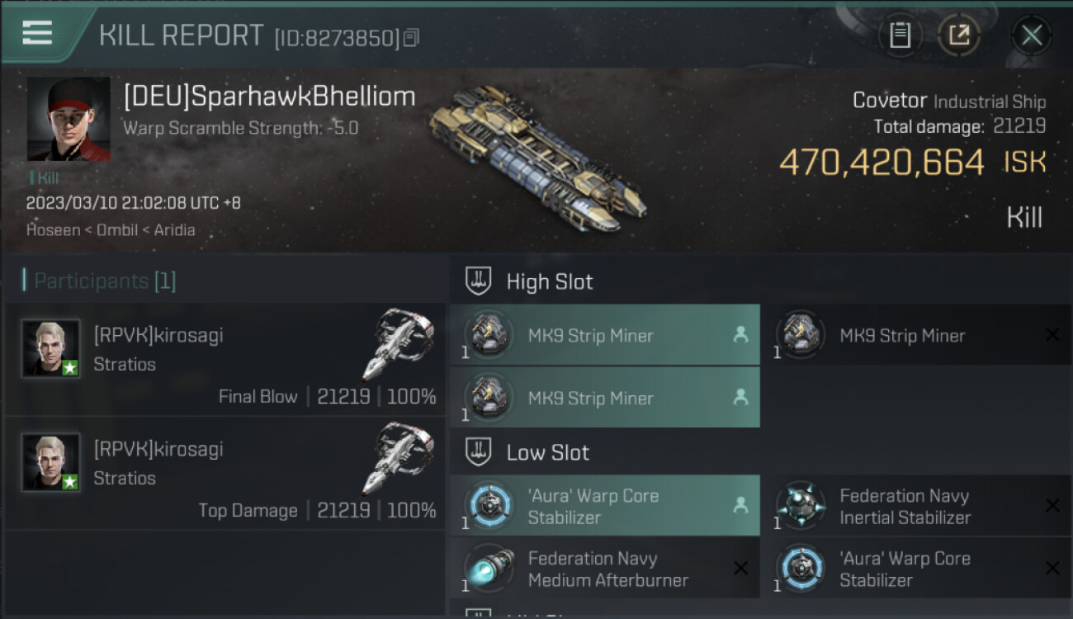Open the SparhawkBhelliom pilot portrait
Image resolution: width=1073 pixels, height=619 pixels.
click(69, 119)
